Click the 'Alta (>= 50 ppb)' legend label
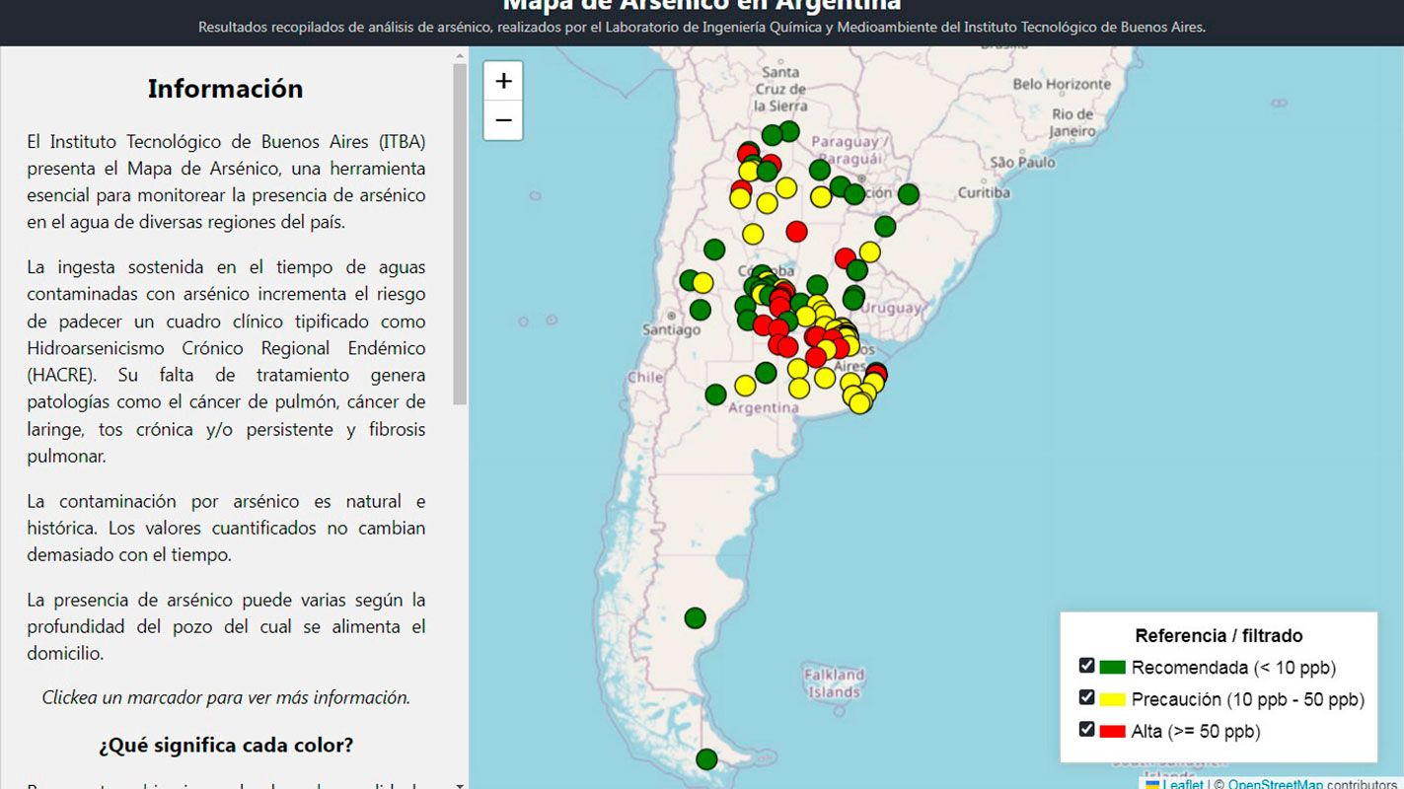Screen dimensions: 1404x789 [x=1196, y=731]
